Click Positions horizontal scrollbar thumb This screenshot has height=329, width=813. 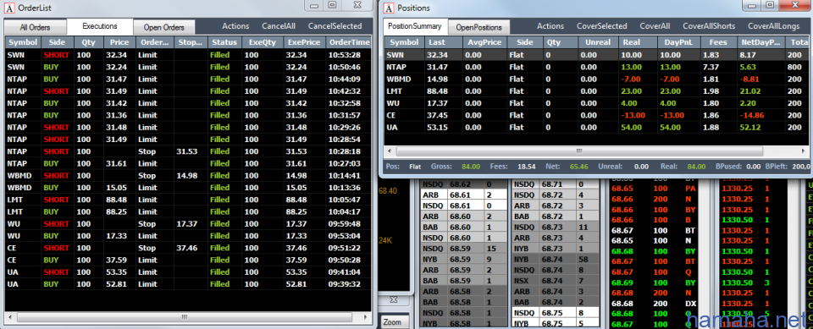point(579,151)
